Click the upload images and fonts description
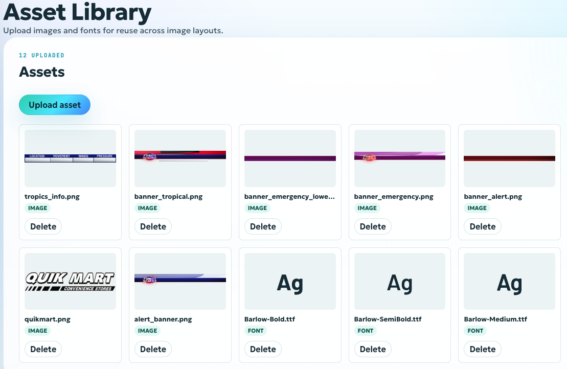 [113, 31]
